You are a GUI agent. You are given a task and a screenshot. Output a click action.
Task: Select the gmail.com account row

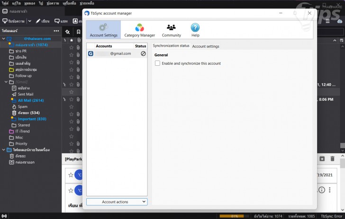coord(117,53)
